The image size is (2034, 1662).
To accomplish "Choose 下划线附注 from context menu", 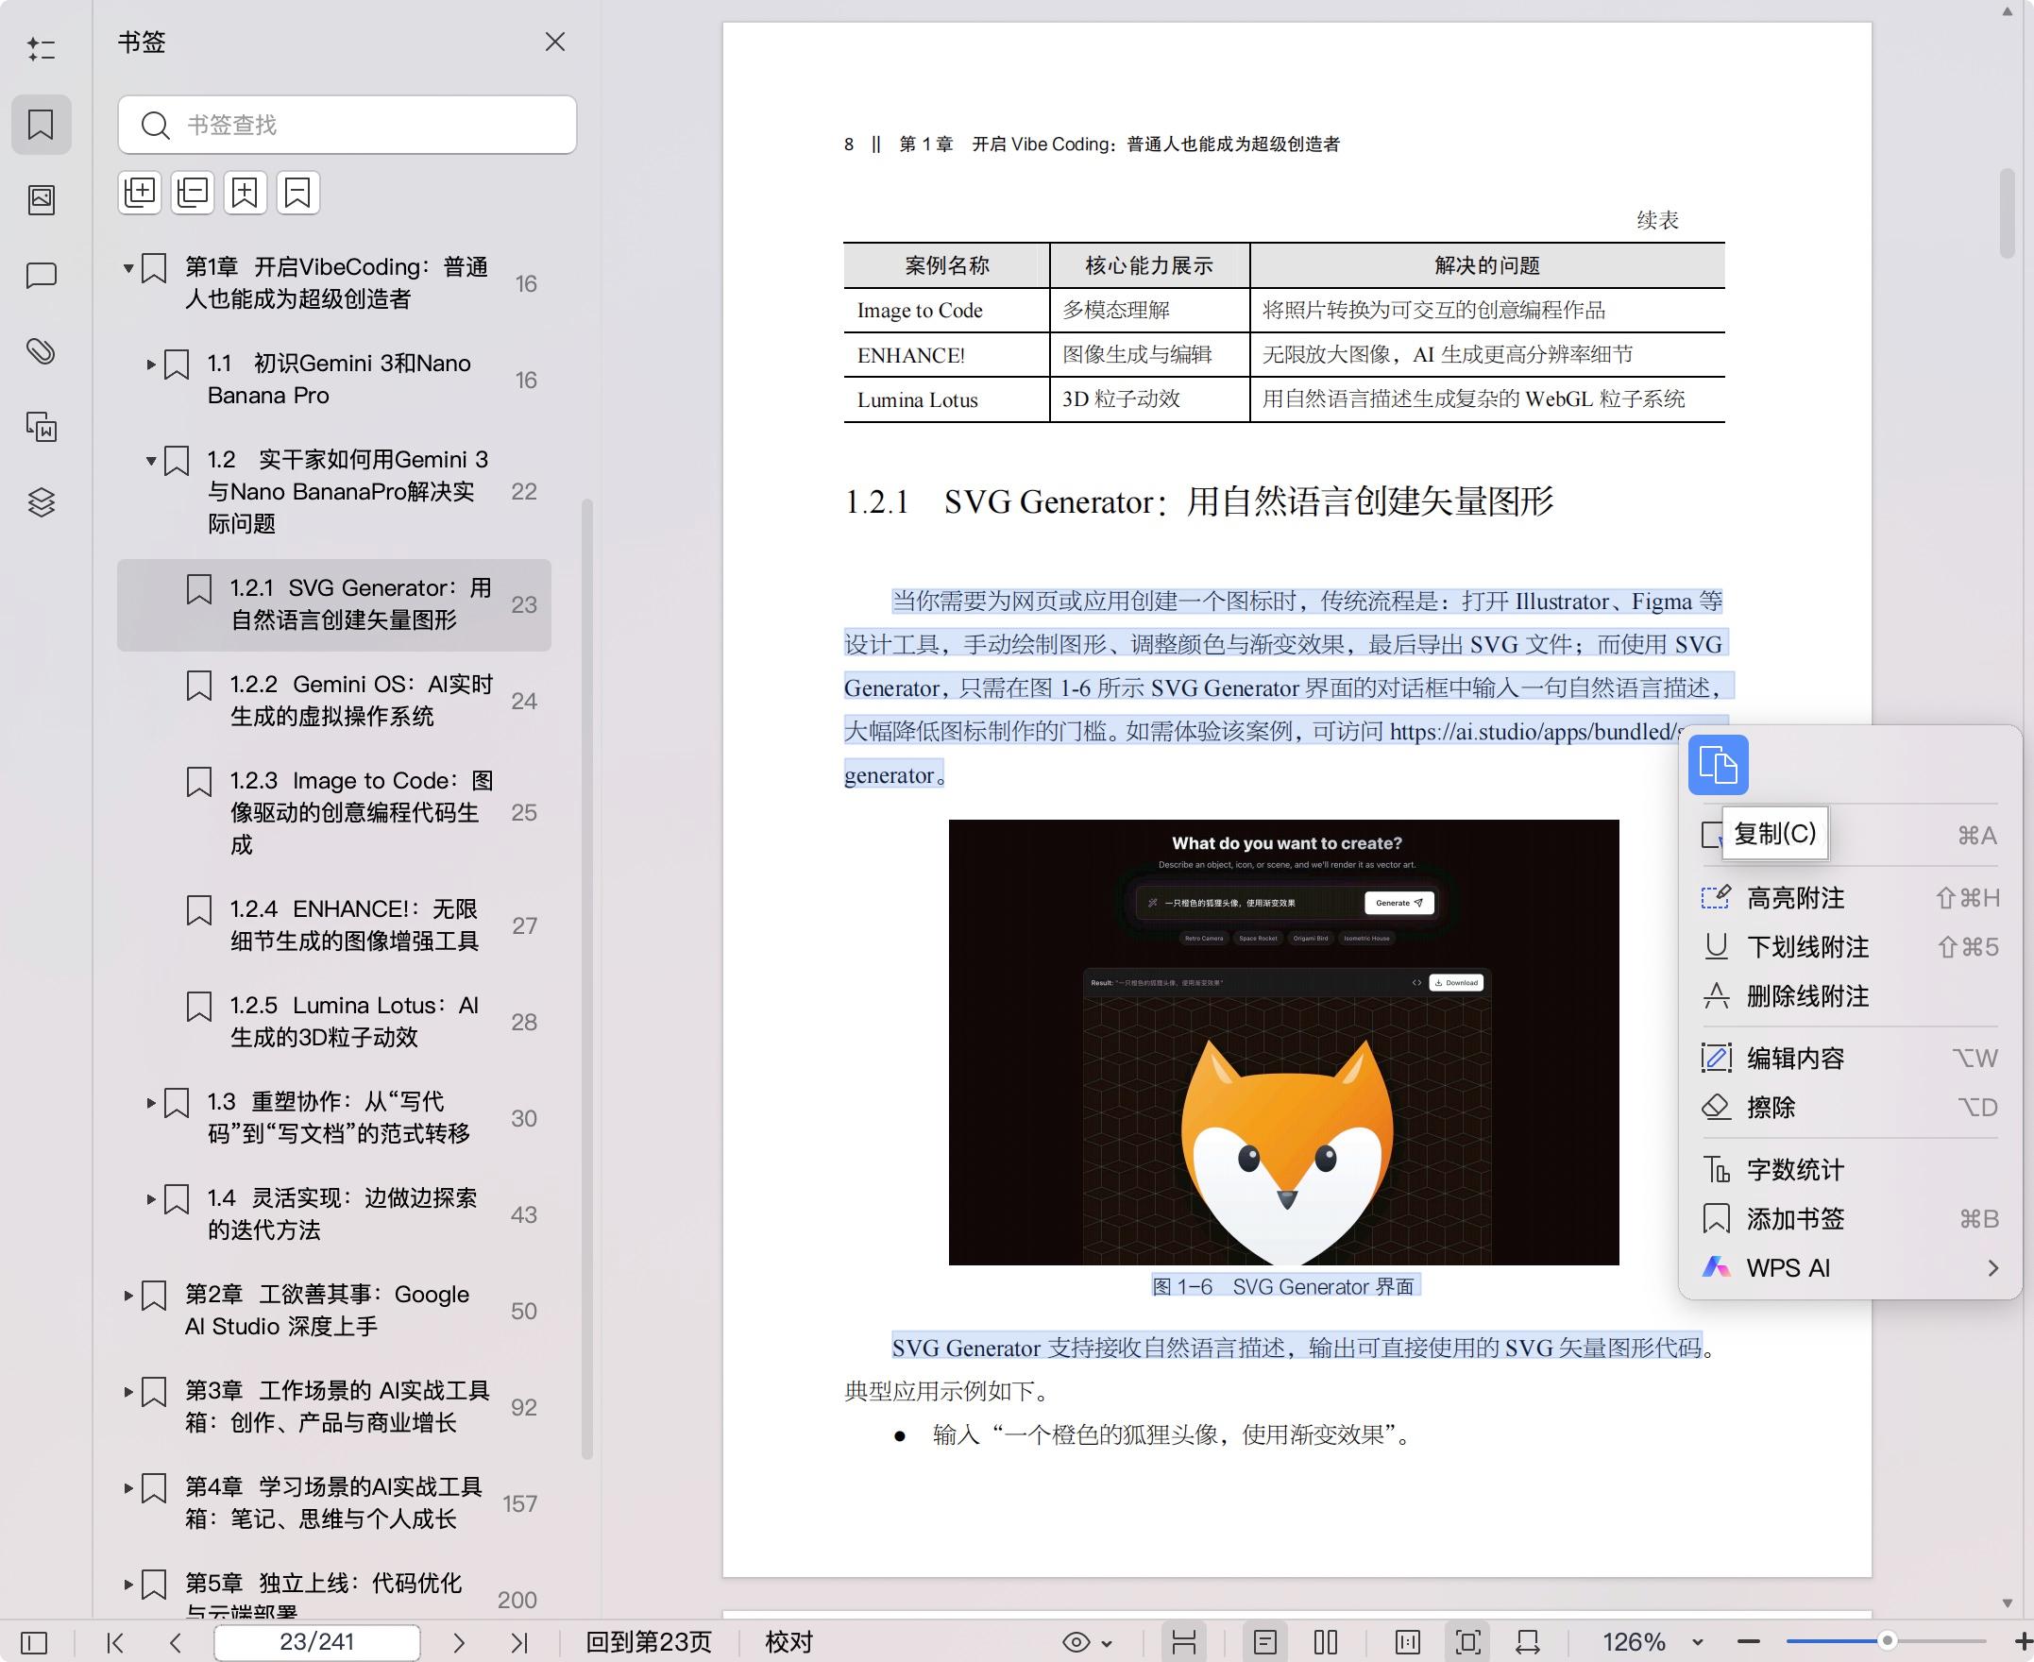I will [x=1850, y=947].
